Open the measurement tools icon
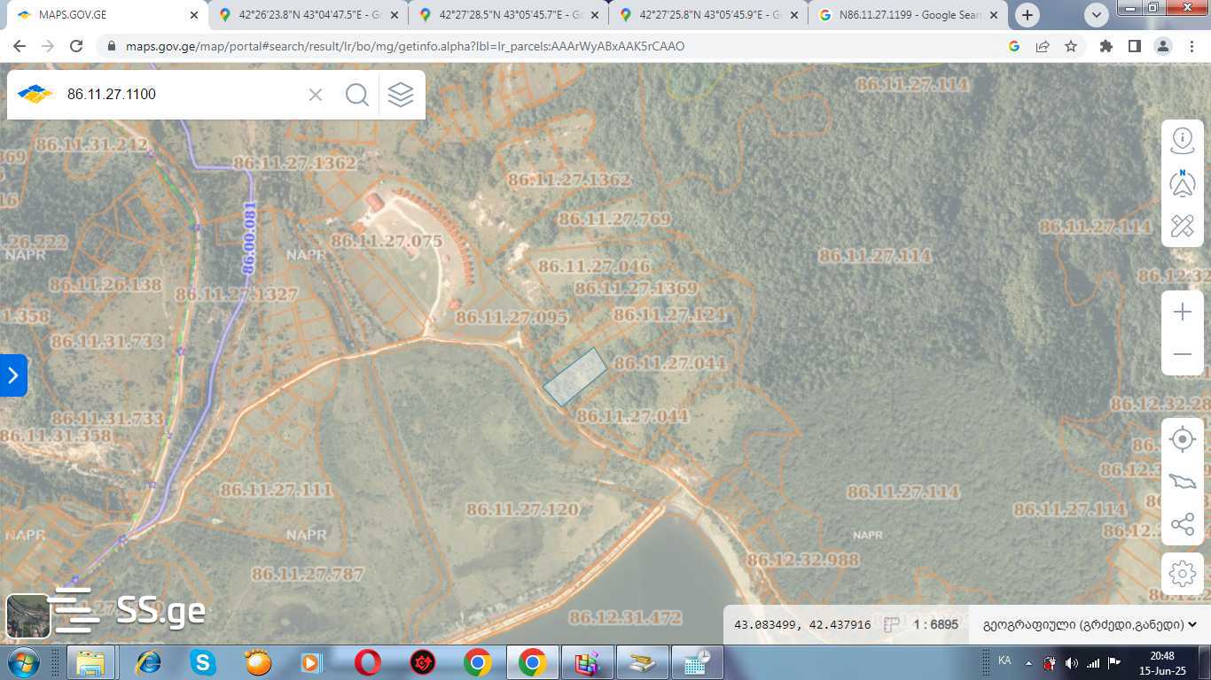Image resolution: width=1211 pixels, height=680 pixels. click(1183, 226)
